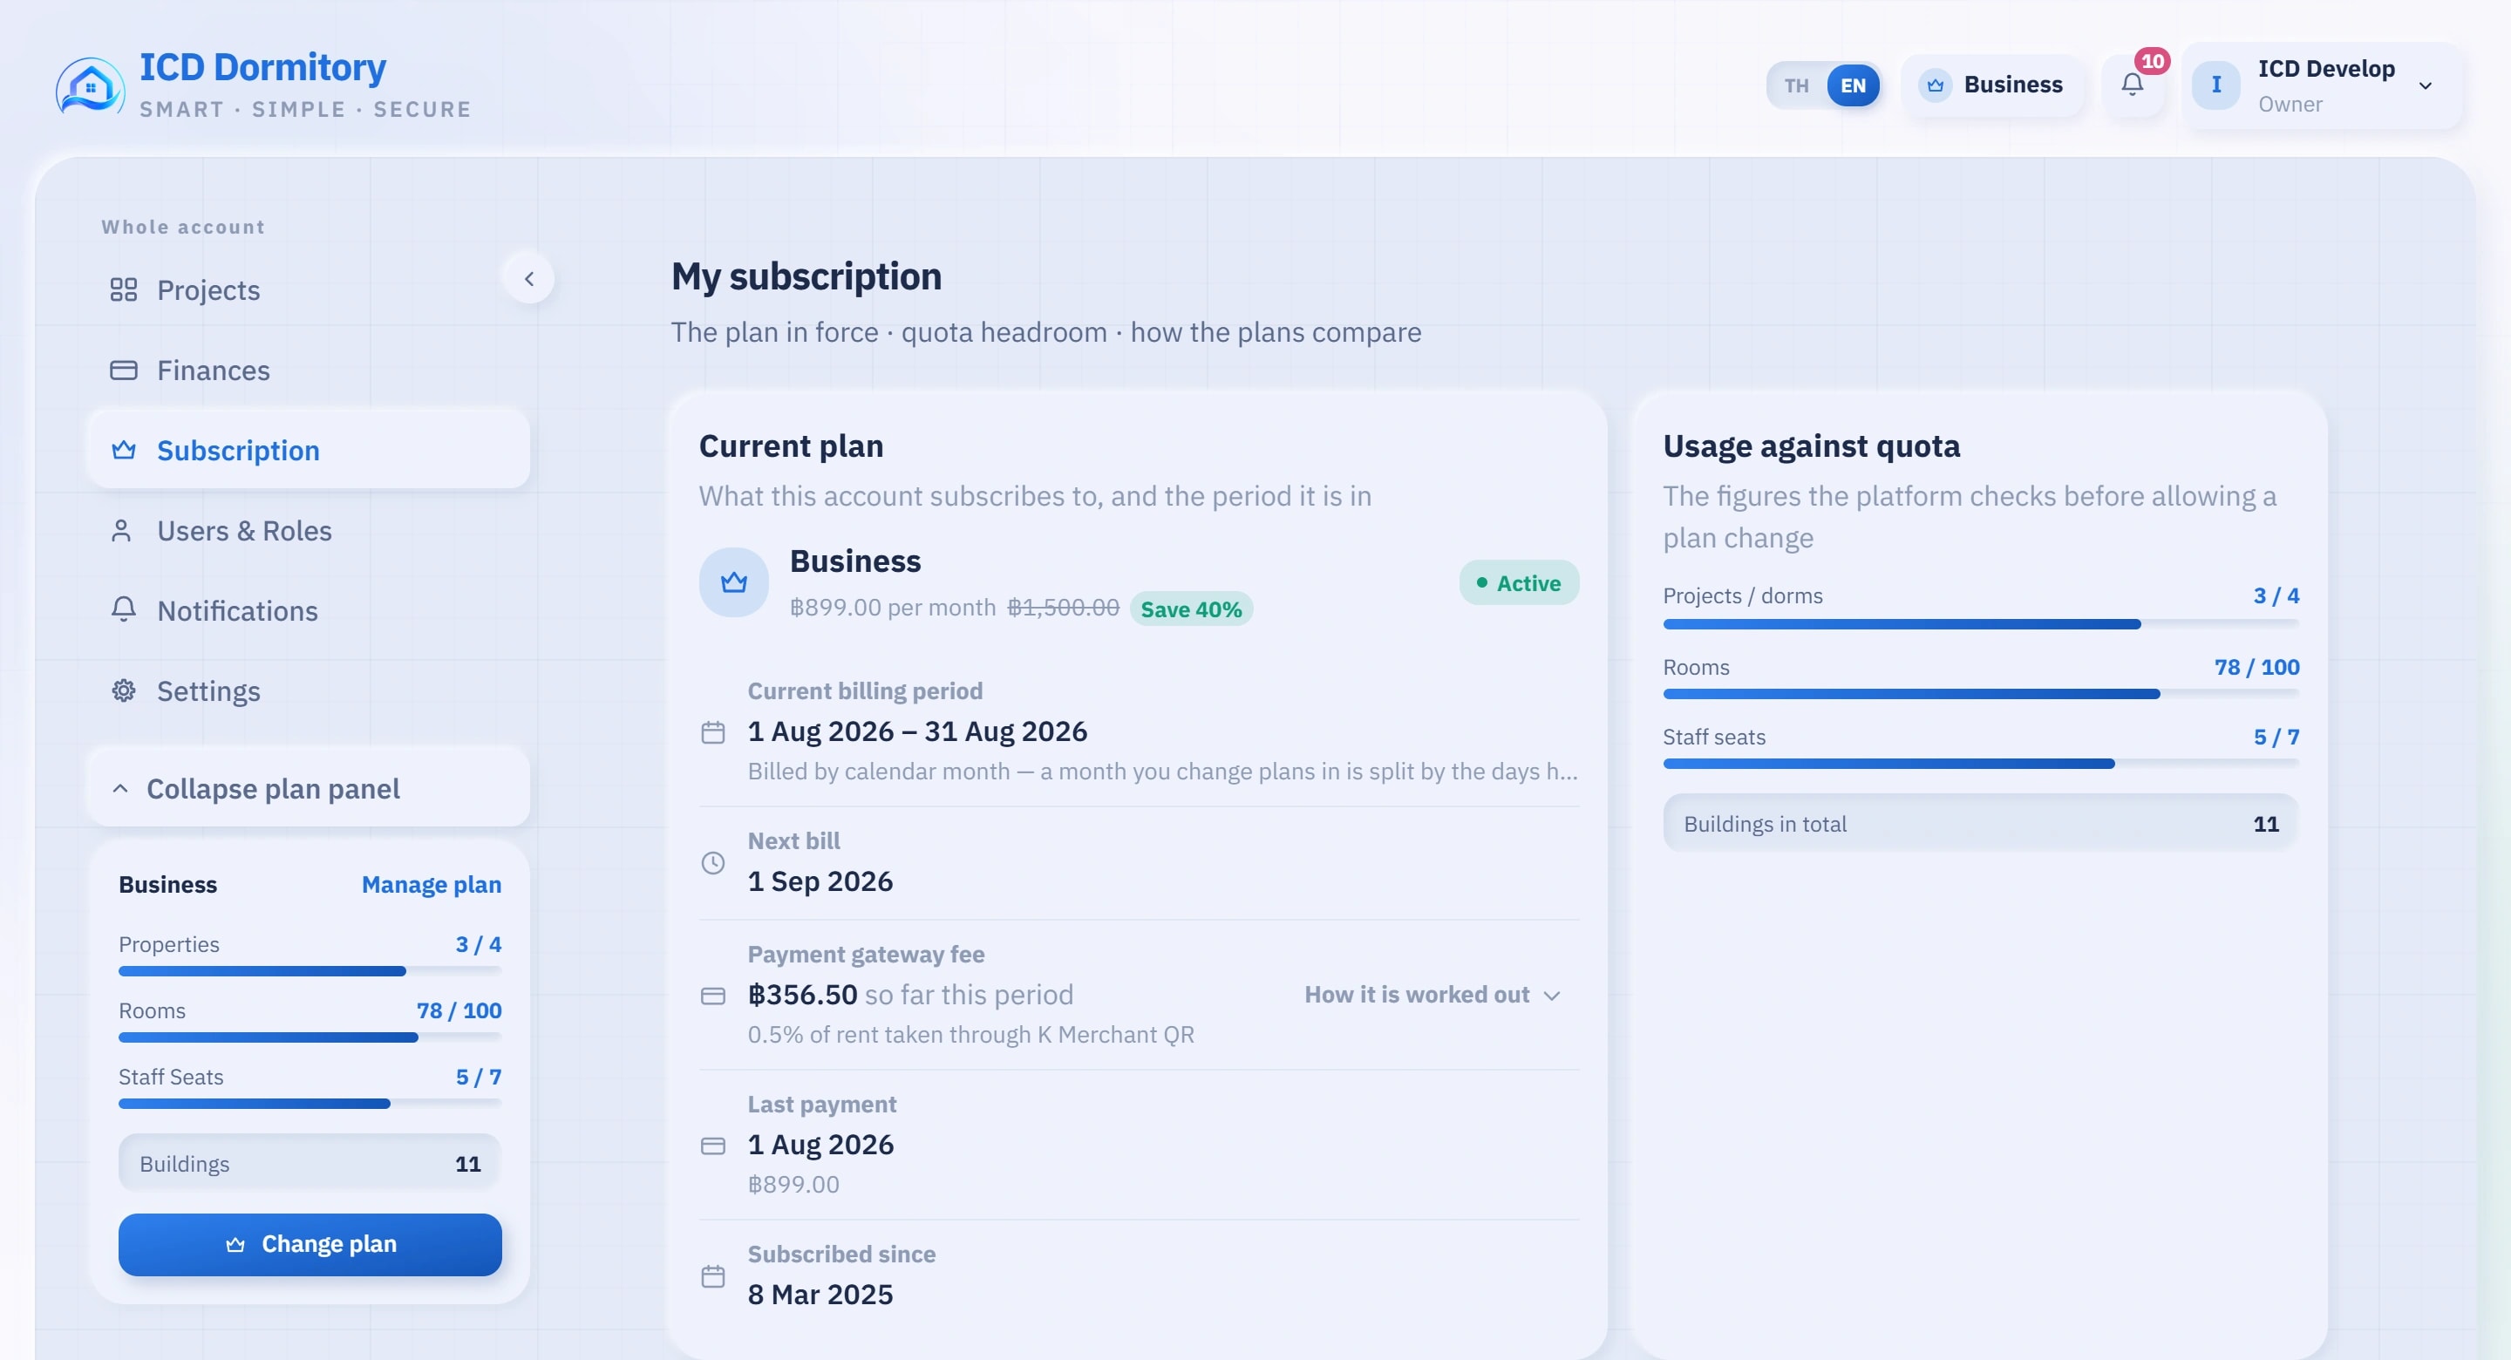Image resolution: width=2511 pixels, height=1360 pixels.
Task: Click the ฿356.50 gateway fee amount
Action: coord(802,995)
